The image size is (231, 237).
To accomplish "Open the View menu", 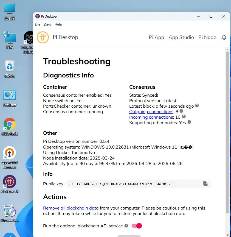I will pos(47,24).
